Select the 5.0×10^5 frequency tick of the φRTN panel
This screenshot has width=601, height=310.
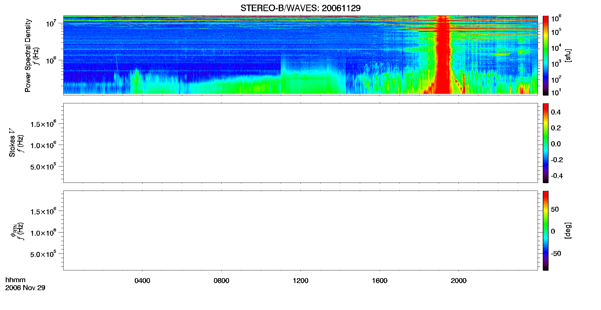click(x=43, y=254)
